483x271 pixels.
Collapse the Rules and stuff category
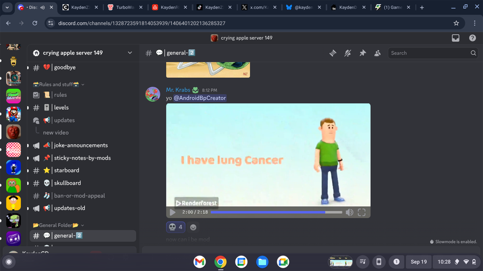click(x=58, y=84)
